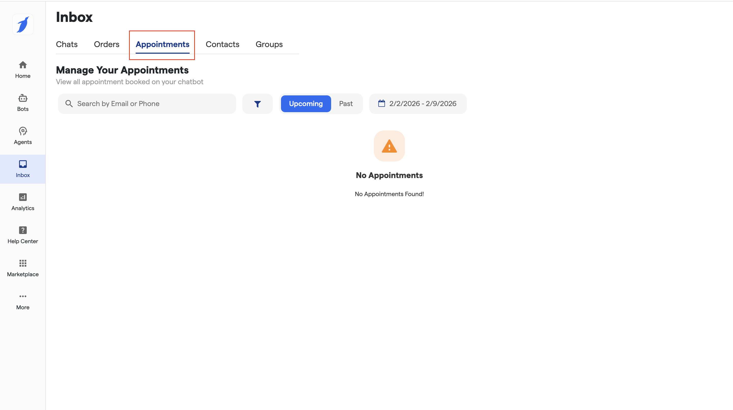This screenshot has width=733, height=410.
Task: Open the Help Center
Action: point(23,235)
